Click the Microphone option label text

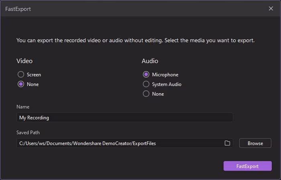tap(165, 75)
